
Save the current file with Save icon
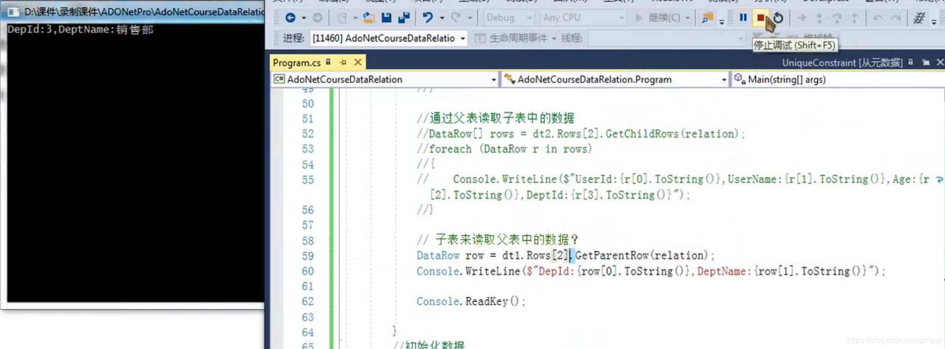click(386, 18)
